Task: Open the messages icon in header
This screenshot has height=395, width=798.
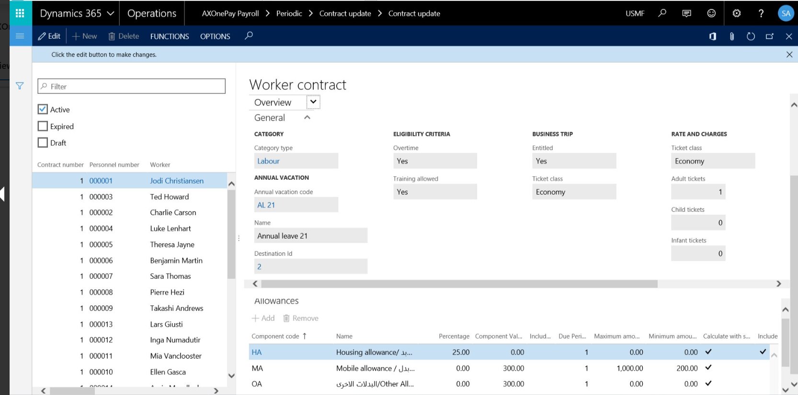Action: point(686,13)
